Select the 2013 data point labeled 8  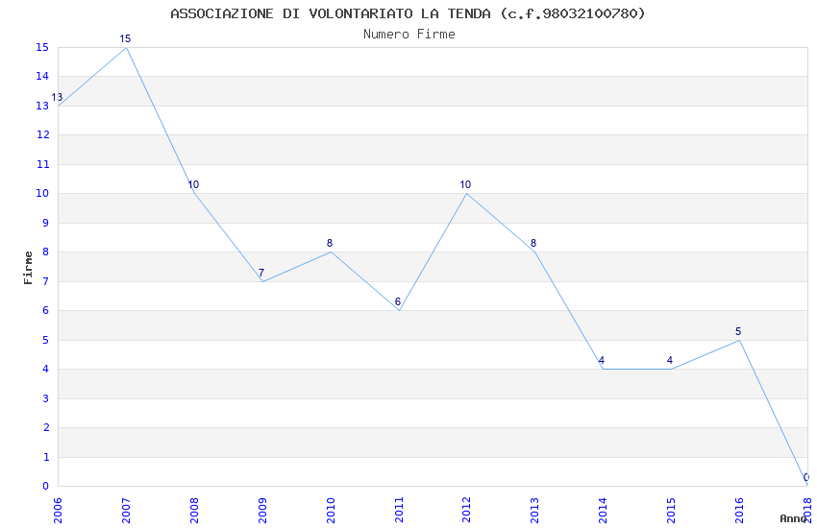(535, 252)
